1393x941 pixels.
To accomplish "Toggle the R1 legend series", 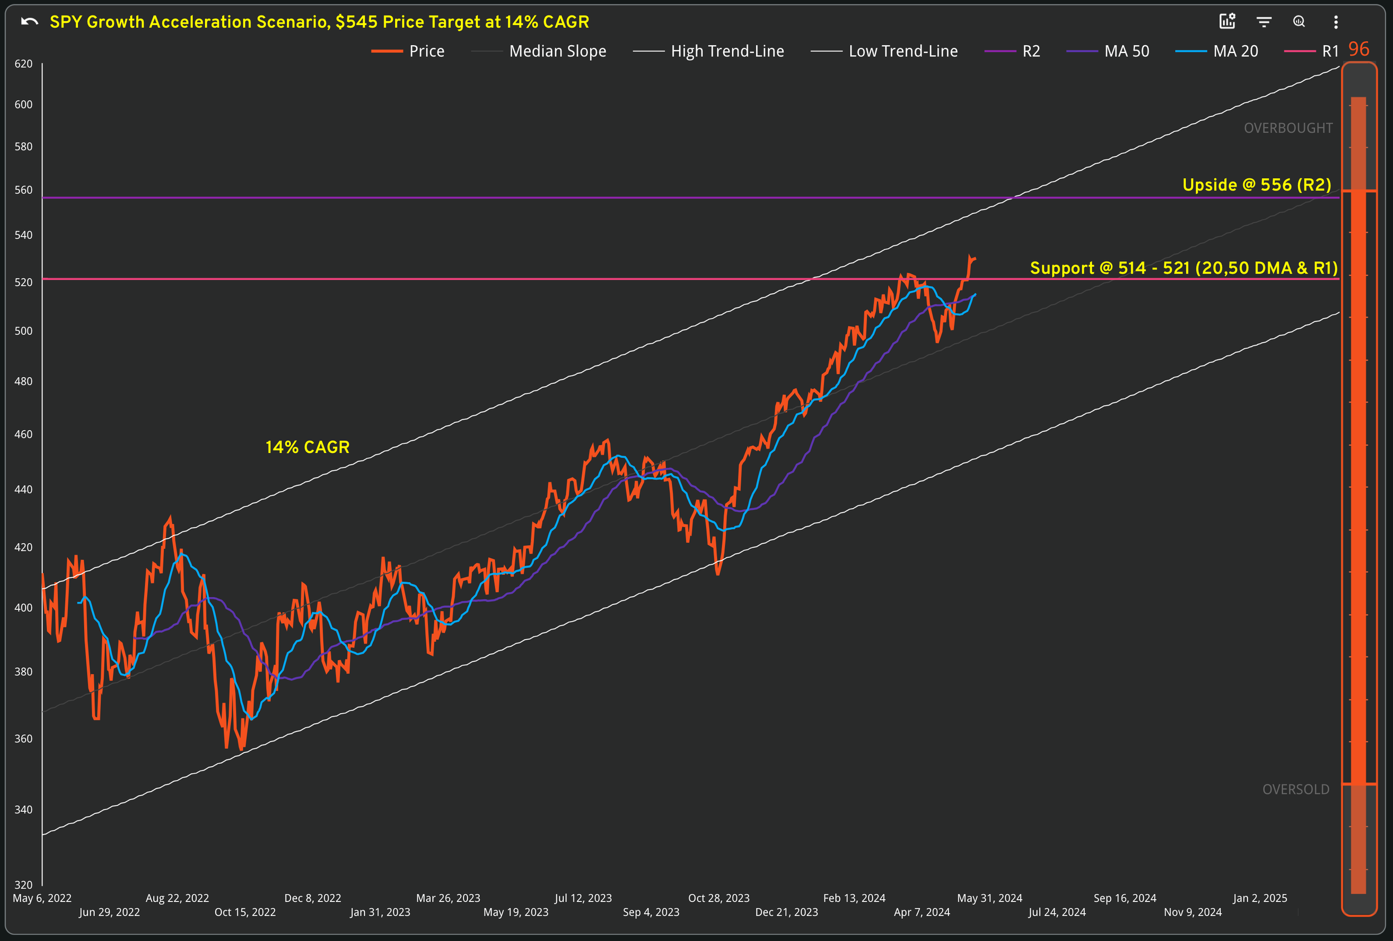I will click(1312, 52).
